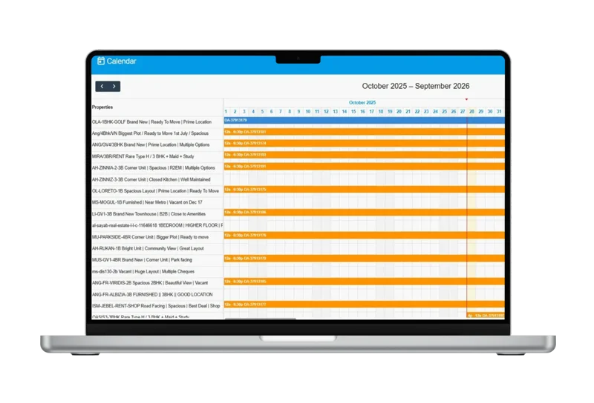Image resolution: width=594 pixels, height=403 pixels.
Task: Open the ISM-JEBEL-RENT-SHOP Road Facing property
Action: (156, 305)
